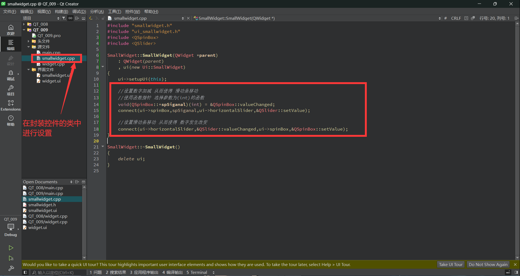Run the project with green play button

(11, 248)
